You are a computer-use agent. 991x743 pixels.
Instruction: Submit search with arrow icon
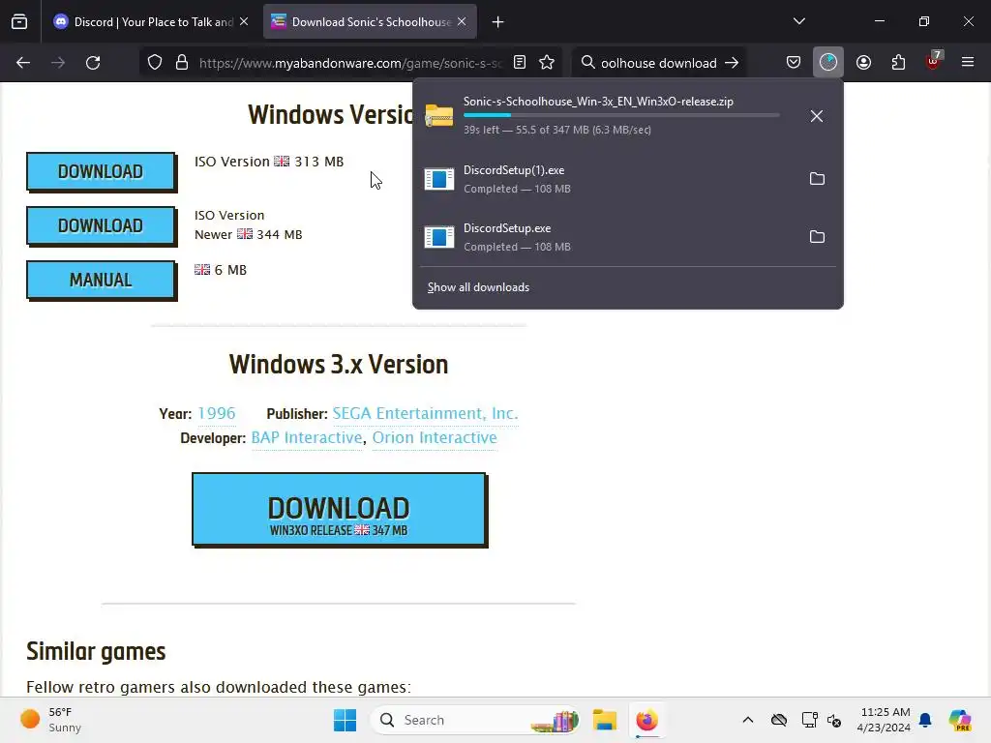pos(732,63)
